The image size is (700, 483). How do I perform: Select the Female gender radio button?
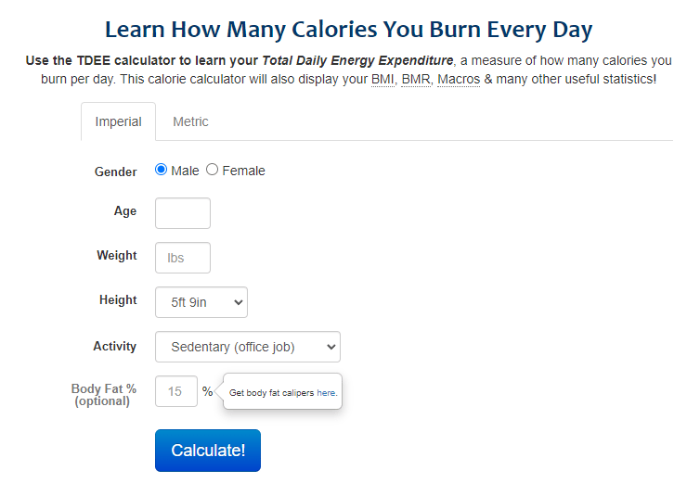coord(212,170)
